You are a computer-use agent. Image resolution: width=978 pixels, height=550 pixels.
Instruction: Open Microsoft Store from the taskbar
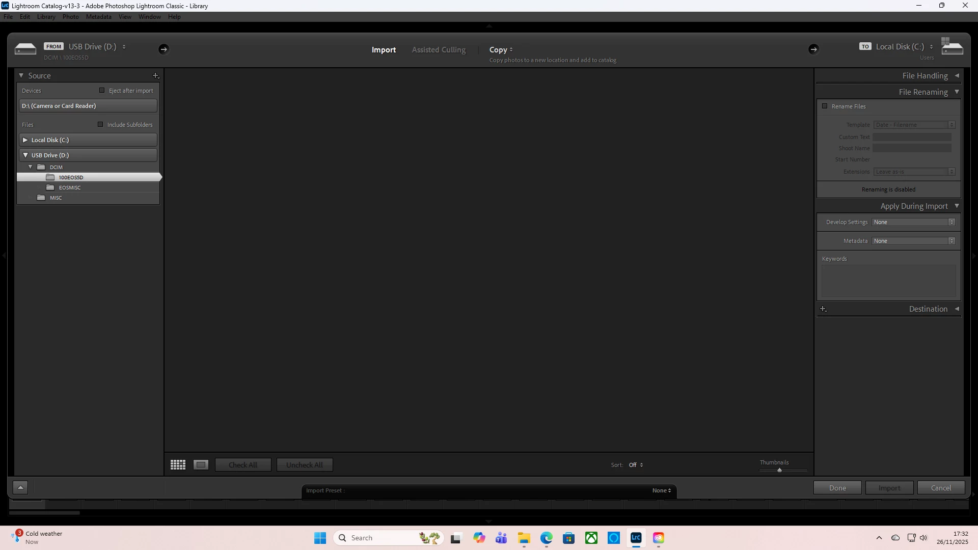(569, 538)
